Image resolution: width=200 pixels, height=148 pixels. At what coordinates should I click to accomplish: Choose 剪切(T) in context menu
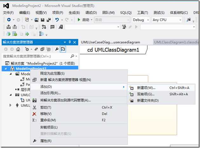[79, 108]
